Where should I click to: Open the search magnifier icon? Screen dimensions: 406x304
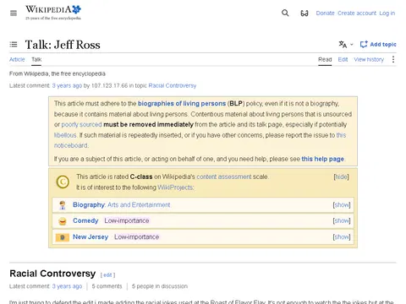pyautogui.click(x=285, y=13)
